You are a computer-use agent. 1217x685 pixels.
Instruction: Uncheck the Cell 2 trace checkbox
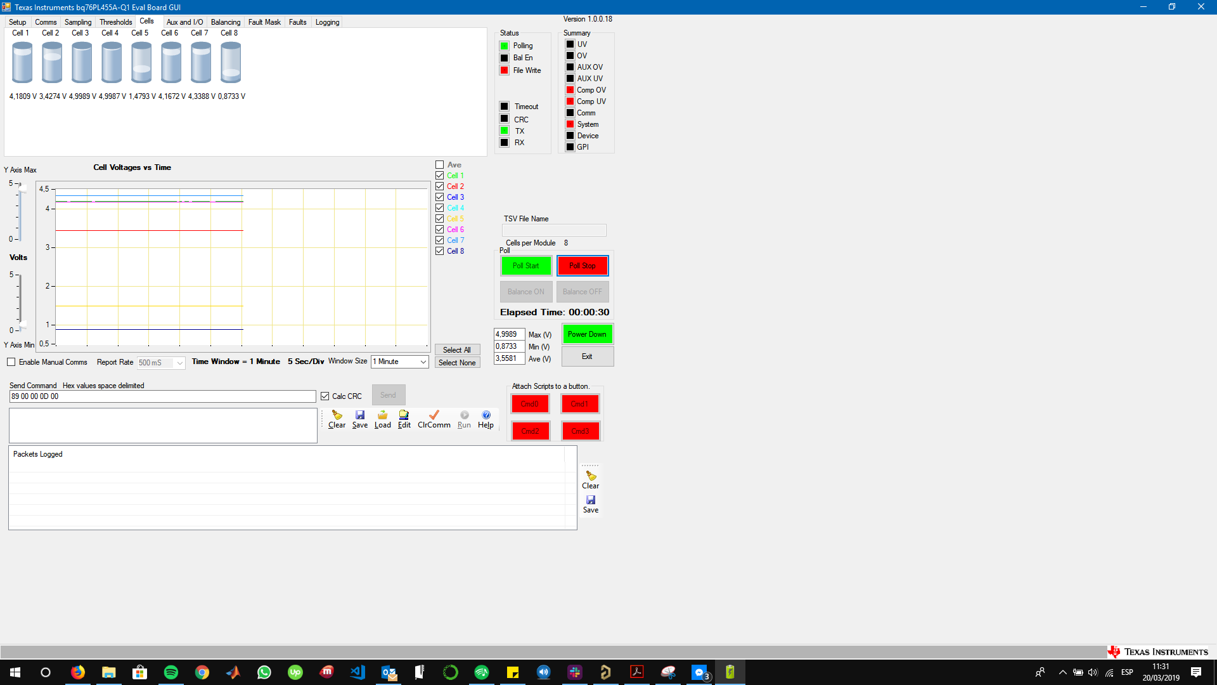pos(439,186)
